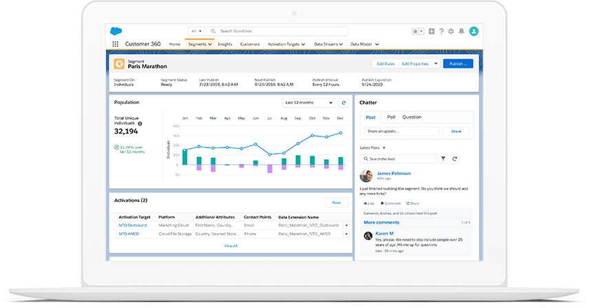Open the Activation Targets tab
Viewport: 590px width, 308px height.
click(x=284, y=44)
